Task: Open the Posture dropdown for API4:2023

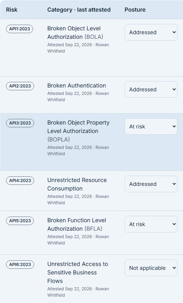Action: pyautogui.click(x=151, y=184)
